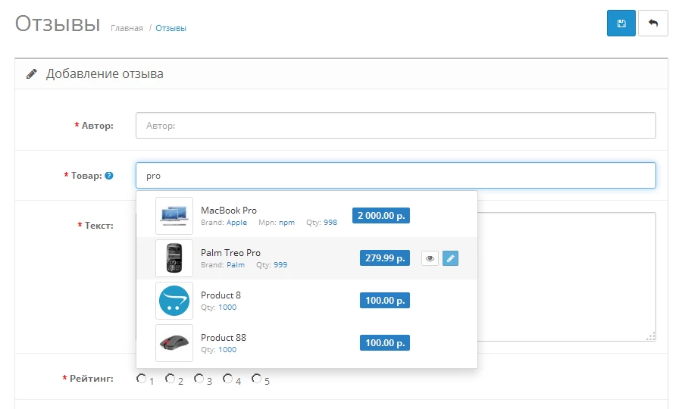This screenshot has width=682, height=409.
Task: Click the help icon next to Товар
Action: point(109,176)
